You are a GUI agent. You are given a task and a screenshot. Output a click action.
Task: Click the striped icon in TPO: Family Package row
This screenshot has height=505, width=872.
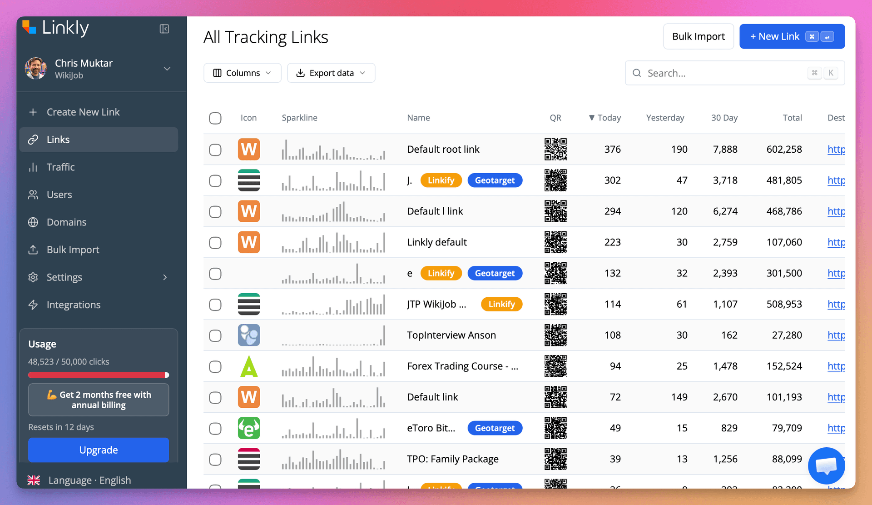[249, 459]
